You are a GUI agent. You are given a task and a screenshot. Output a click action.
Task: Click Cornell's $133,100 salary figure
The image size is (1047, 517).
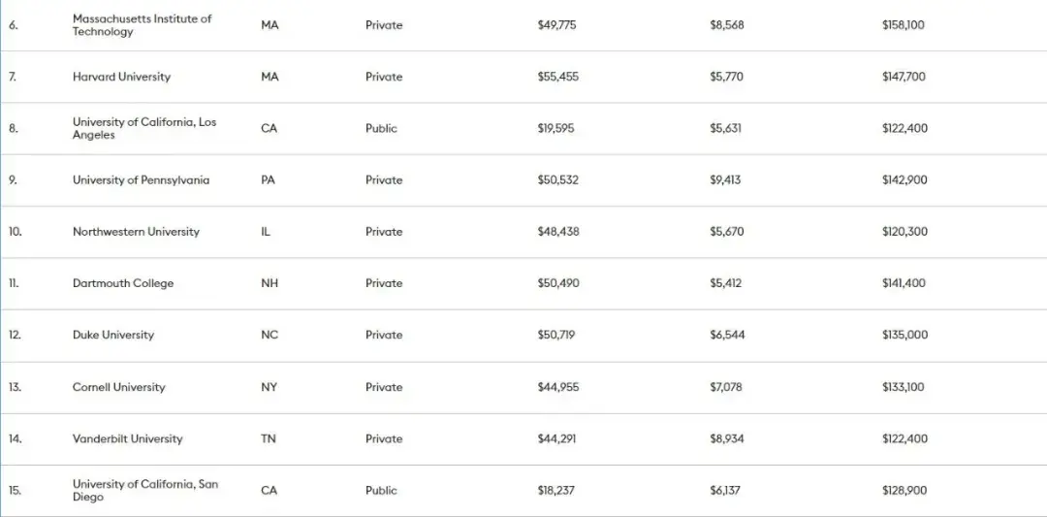click(x=903, y=387)
